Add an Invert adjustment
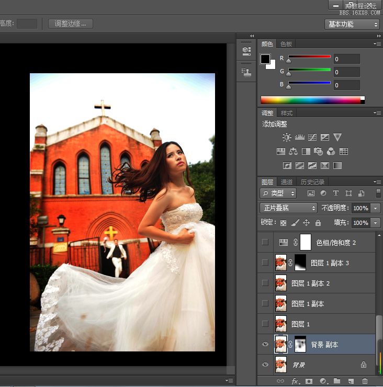The height and width of the screenshot is (387, 383). point(287,165)
